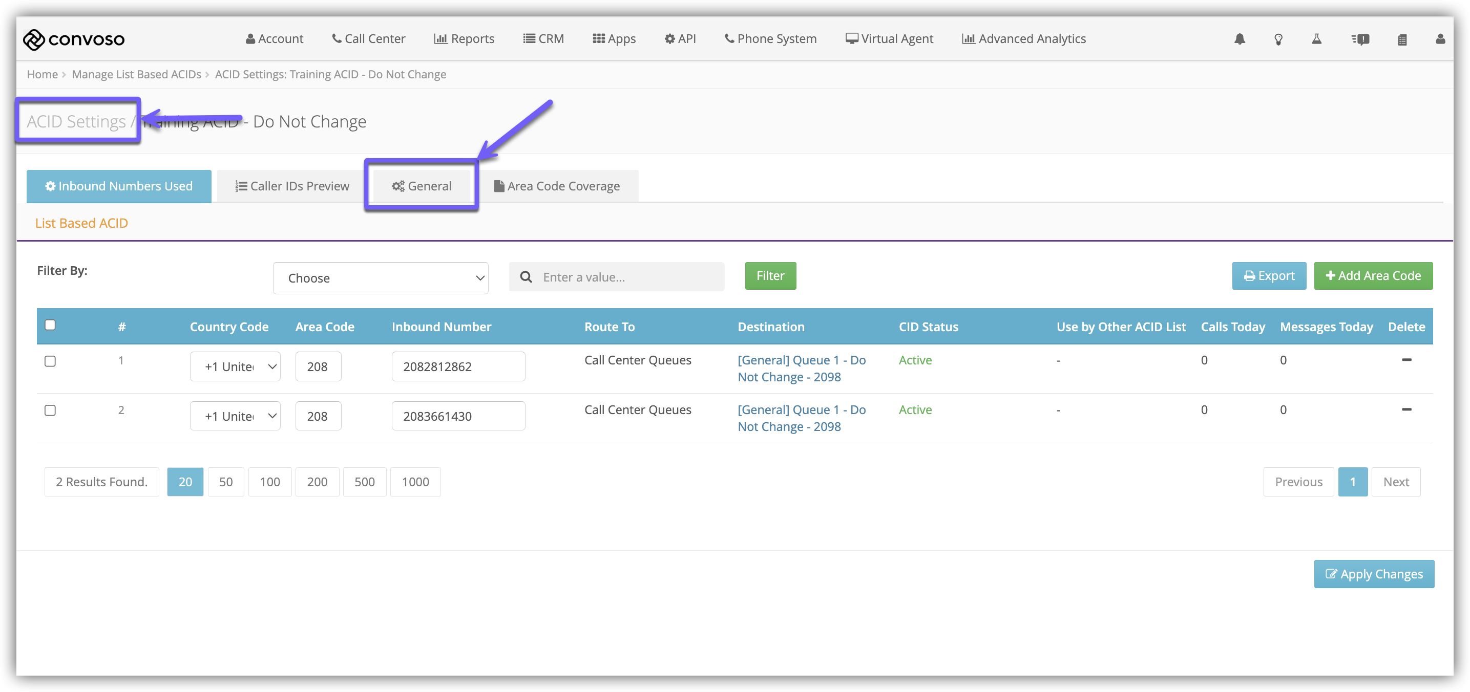Open the Filter By Choose dropdown
1470x692 pixels.
tap(380, 278)
